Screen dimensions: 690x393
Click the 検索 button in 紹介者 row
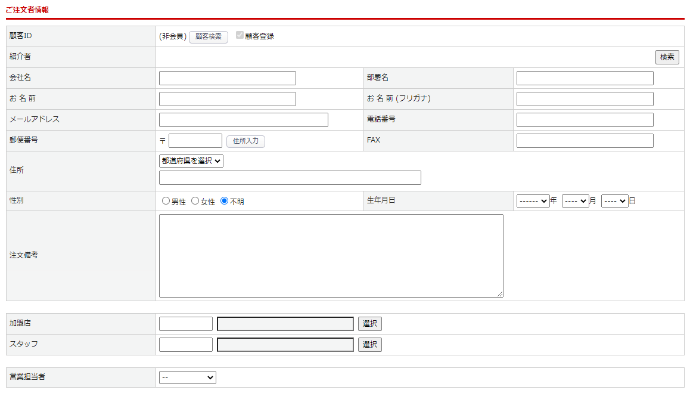click(x=667, y=57)
